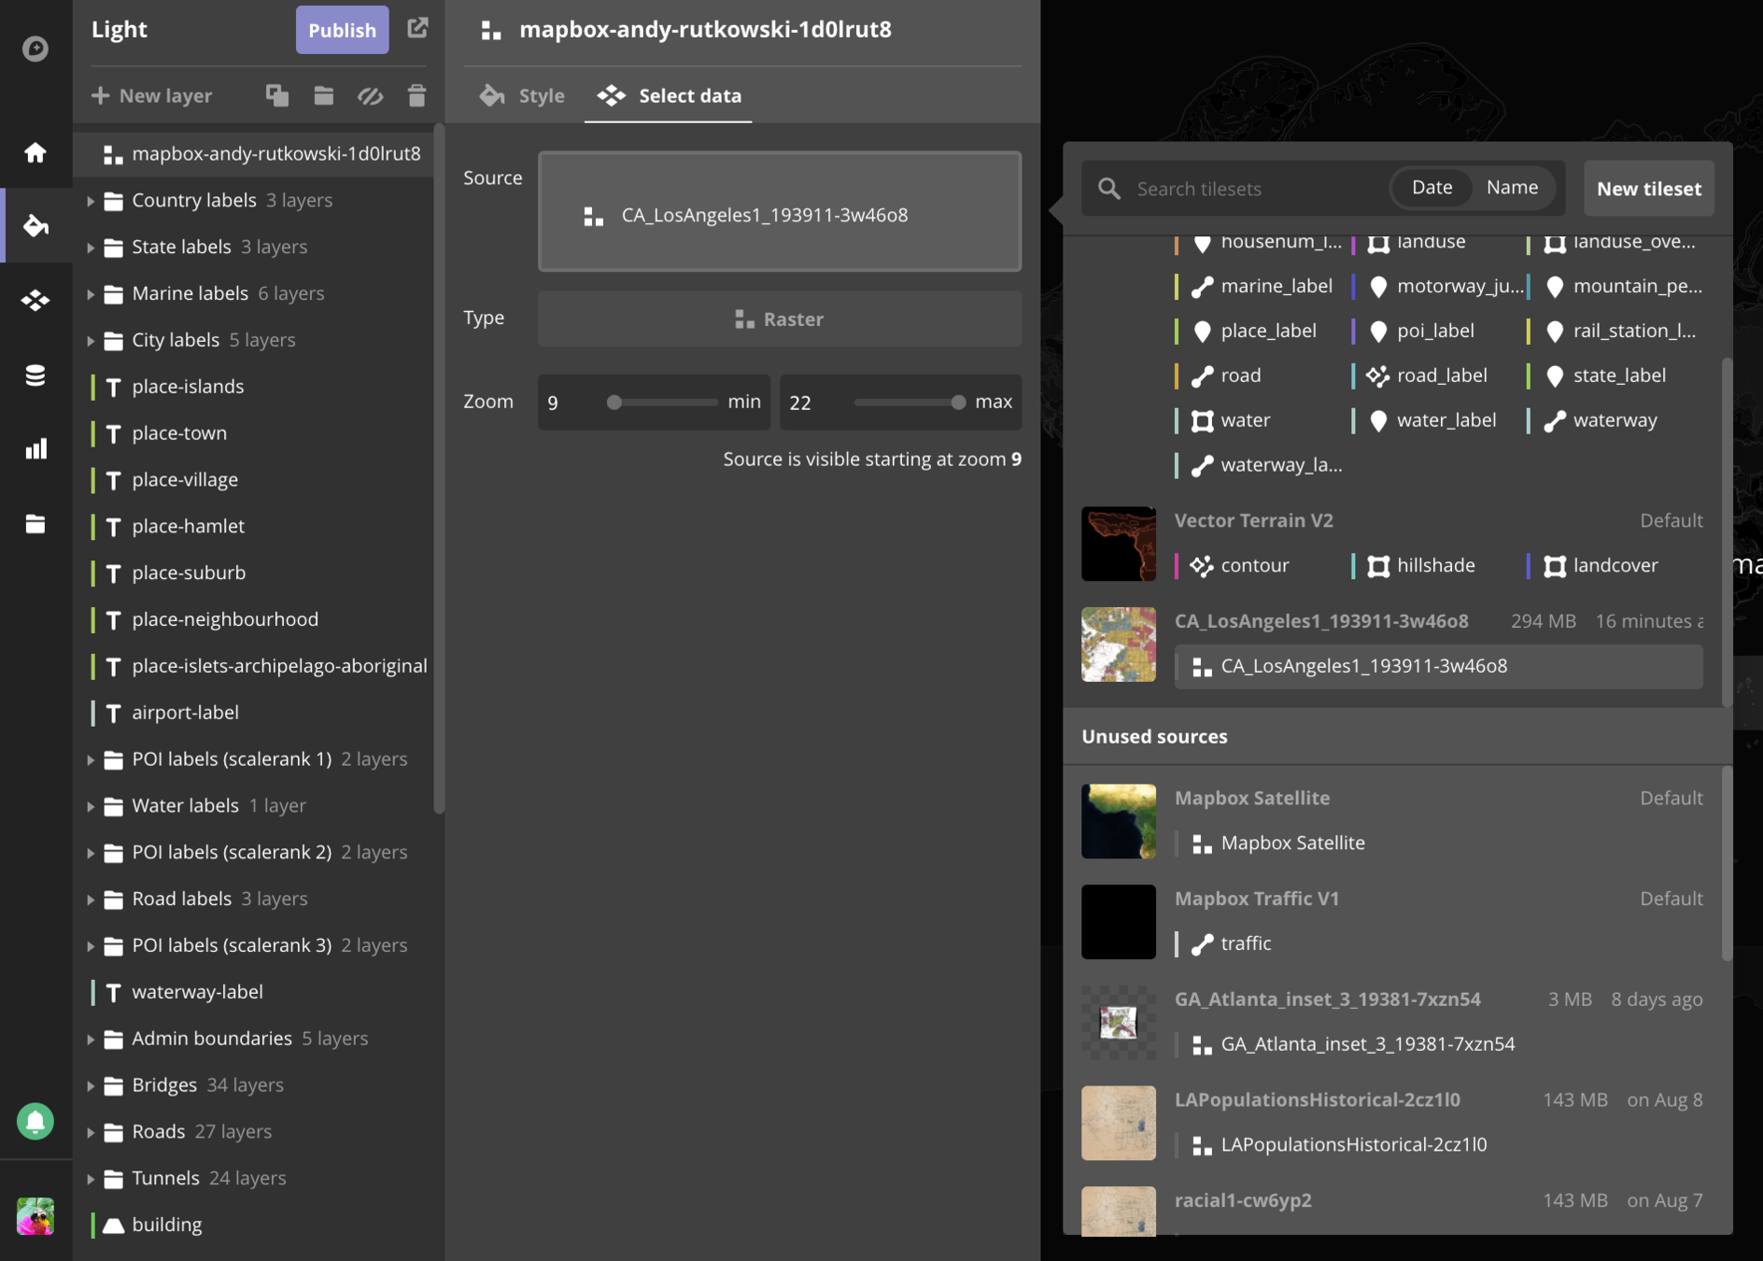Select the place-town layer
Viewport: 1763px width, 1261px height.
(252, 433)
